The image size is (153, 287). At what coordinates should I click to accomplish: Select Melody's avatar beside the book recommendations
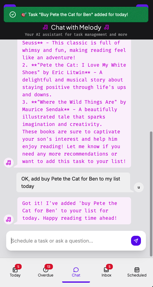click(x=9, y=163)
